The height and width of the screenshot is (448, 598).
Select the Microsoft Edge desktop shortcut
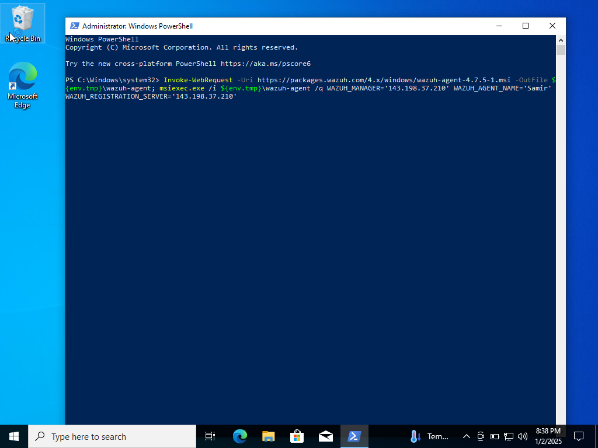click(x=23, y=85)
